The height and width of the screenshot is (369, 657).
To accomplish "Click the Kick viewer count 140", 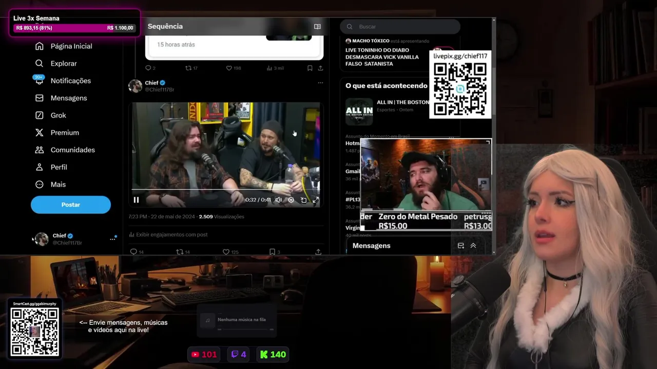I will [x=273, y=355].
